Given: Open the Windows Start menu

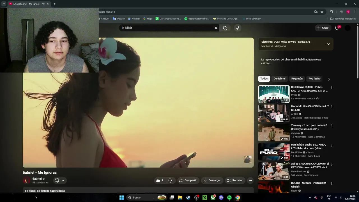Looking at the screenshot, I should (121, 198).
